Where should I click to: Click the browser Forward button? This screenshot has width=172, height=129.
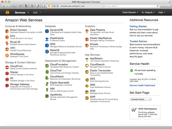click(8, 6)
